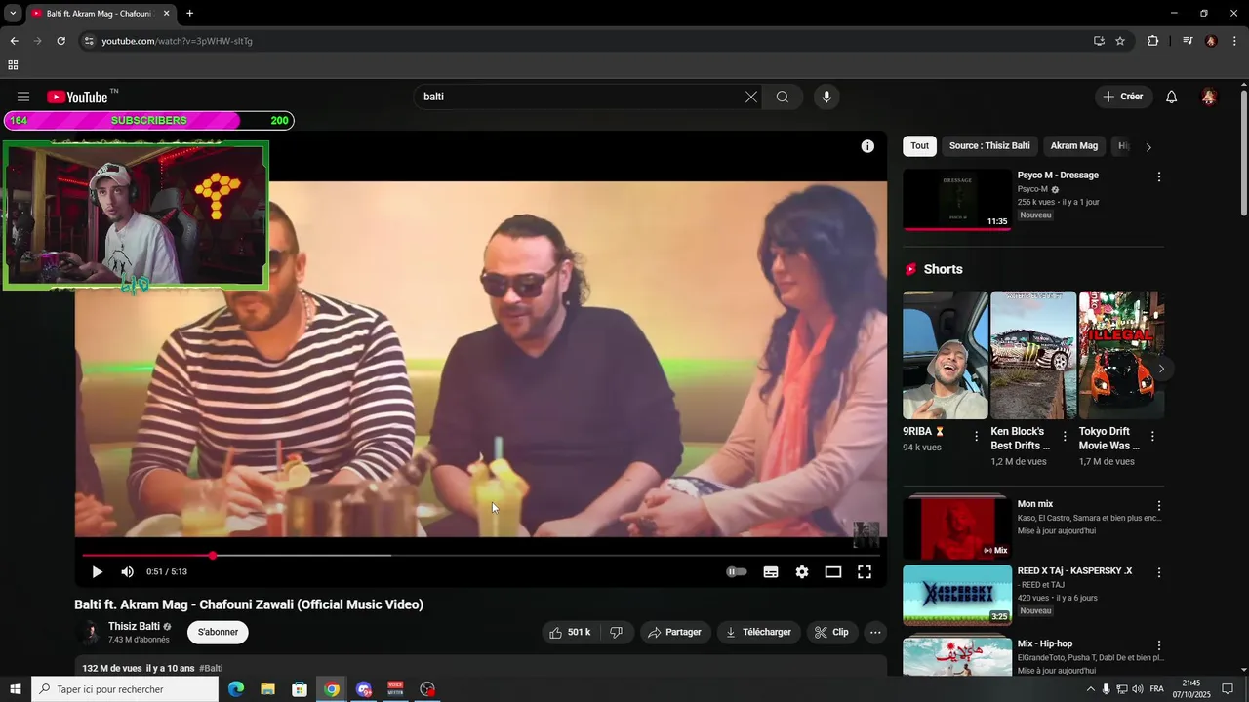Close the Balti ft. Akram Mag tab
The height and width of the screenshot is (702, 1249).
(166, 14)
